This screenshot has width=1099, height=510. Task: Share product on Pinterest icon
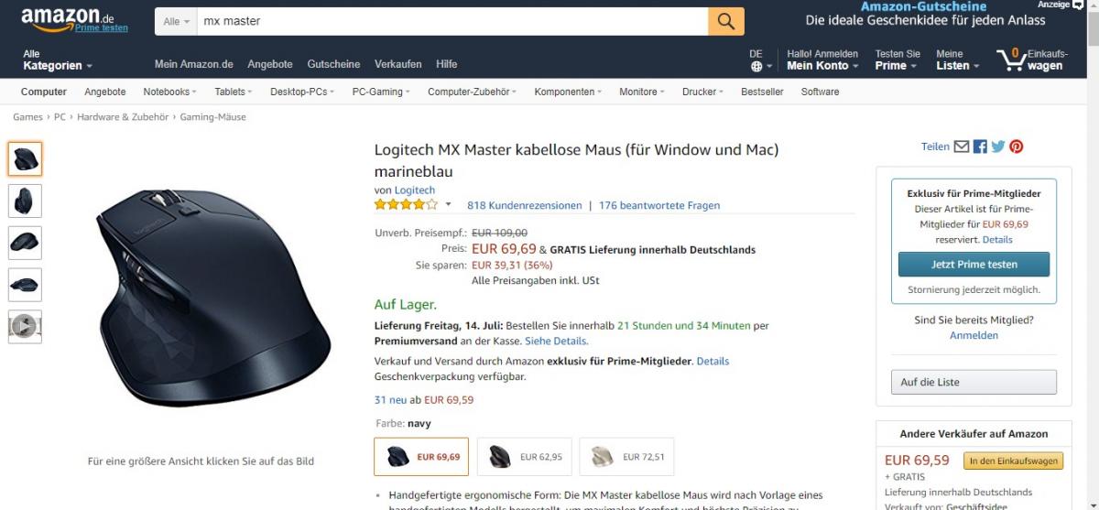[1017, 146]
